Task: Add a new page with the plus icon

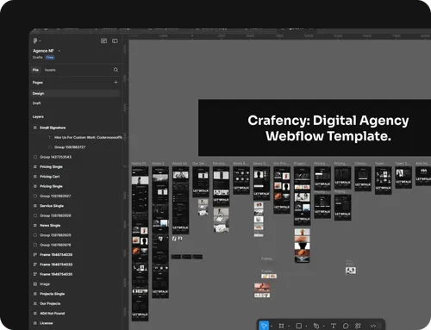Action: (116, 83)
